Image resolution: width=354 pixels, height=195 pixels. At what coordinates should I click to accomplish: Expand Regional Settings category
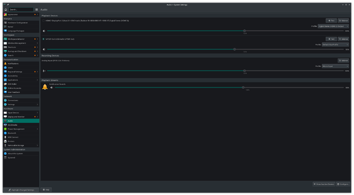[21, 72]
